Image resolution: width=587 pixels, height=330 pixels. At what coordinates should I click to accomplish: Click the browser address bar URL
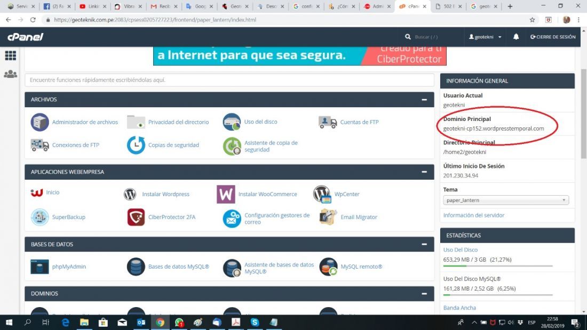(155, 20)
